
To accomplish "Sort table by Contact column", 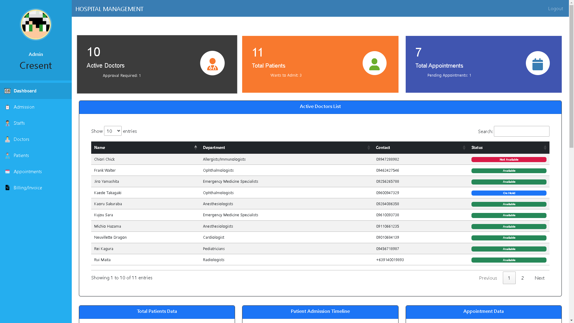I will tap(421, 147).
